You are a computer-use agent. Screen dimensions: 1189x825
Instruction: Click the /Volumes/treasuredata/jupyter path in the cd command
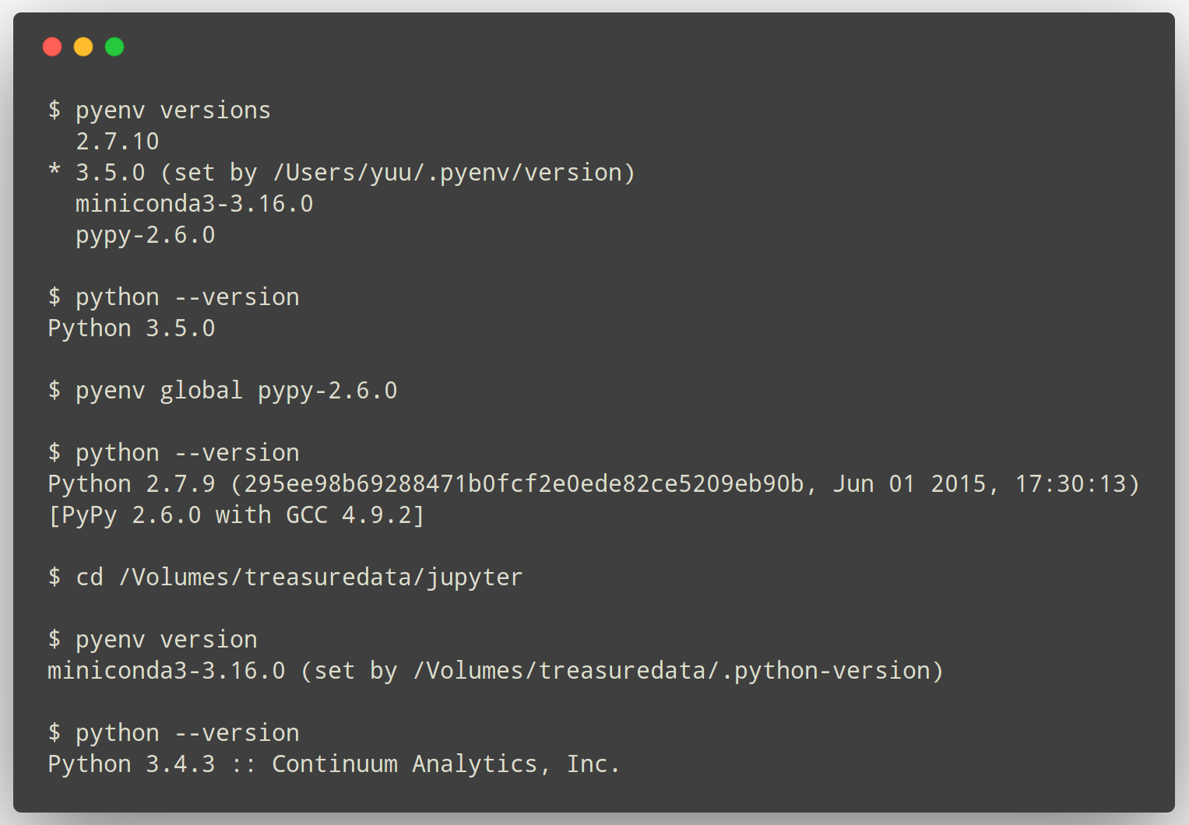(320, 577)
